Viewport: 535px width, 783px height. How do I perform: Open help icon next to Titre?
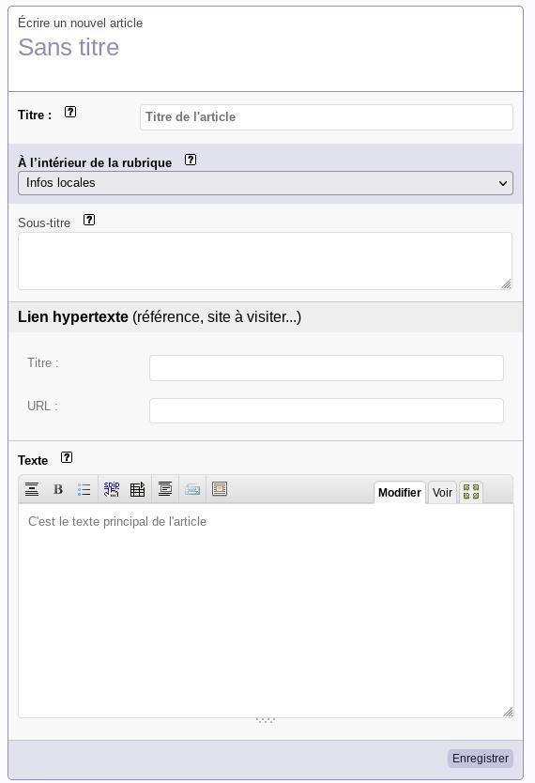pyautogui.click(x=70, y=113)
